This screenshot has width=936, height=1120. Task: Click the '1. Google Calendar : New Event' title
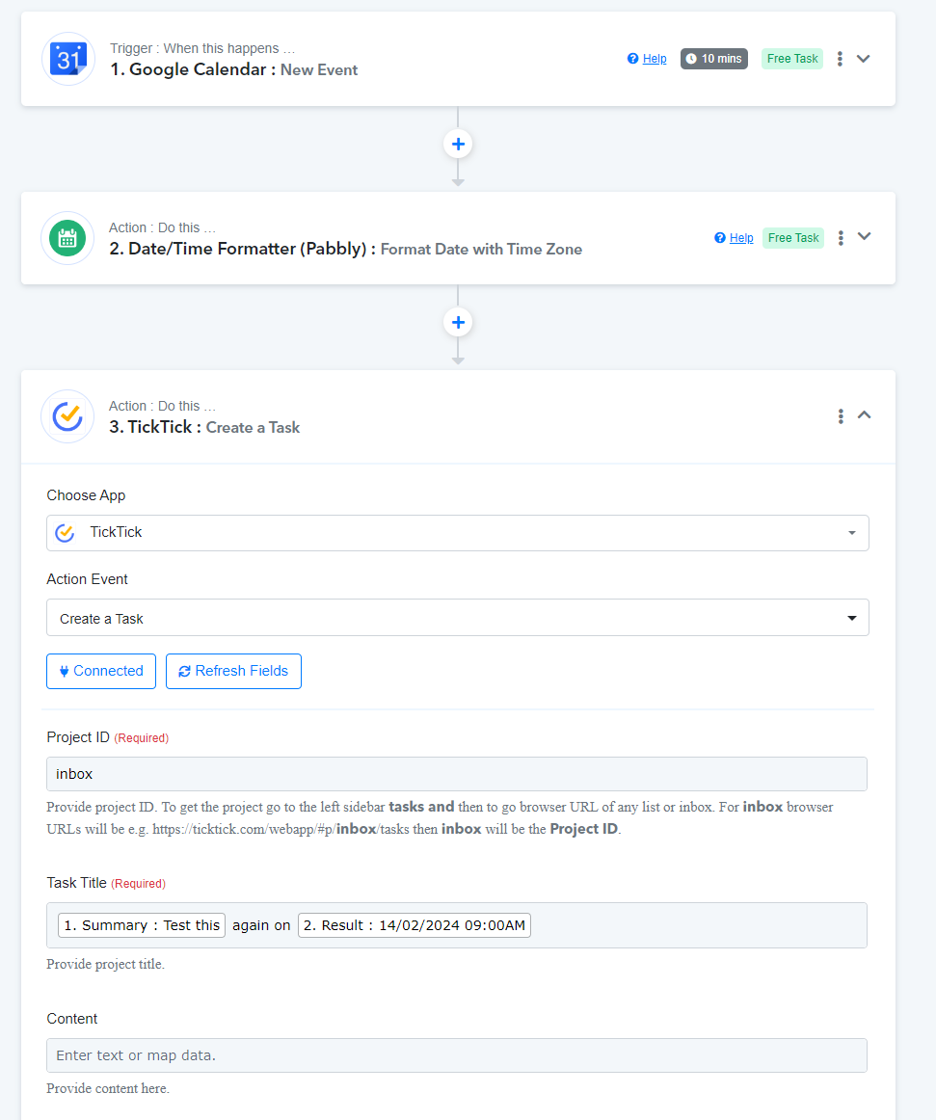coord(233,70)
